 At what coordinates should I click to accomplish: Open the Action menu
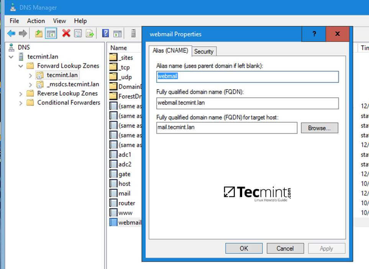(x=36, y=21)
